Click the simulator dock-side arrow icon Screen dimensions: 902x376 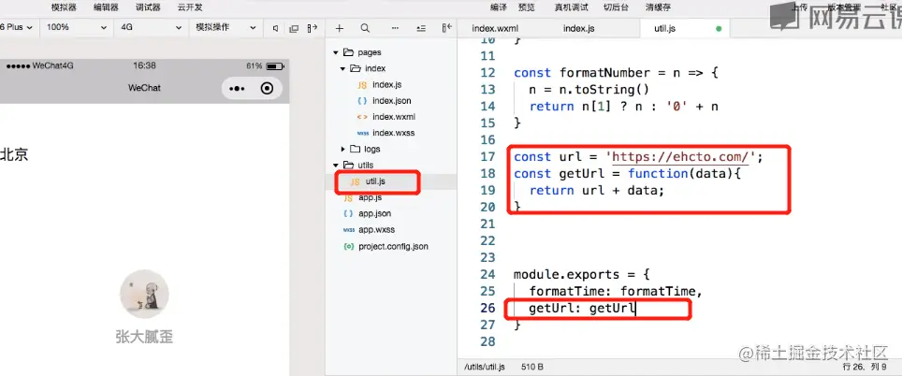313,28
